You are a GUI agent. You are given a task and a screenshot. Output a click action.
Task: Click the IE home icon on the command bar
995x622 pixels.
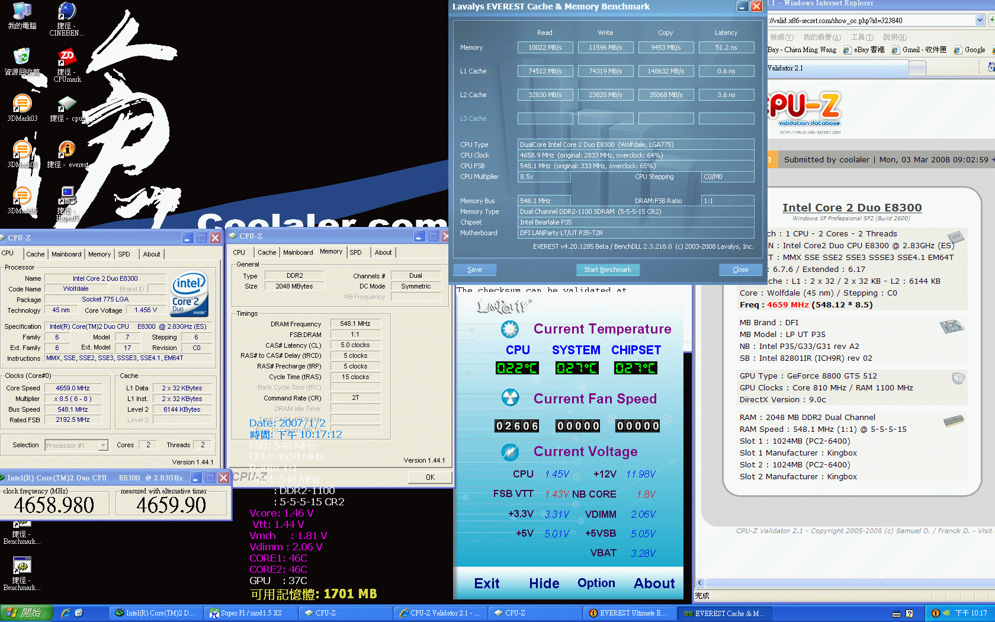pos(991,68)
